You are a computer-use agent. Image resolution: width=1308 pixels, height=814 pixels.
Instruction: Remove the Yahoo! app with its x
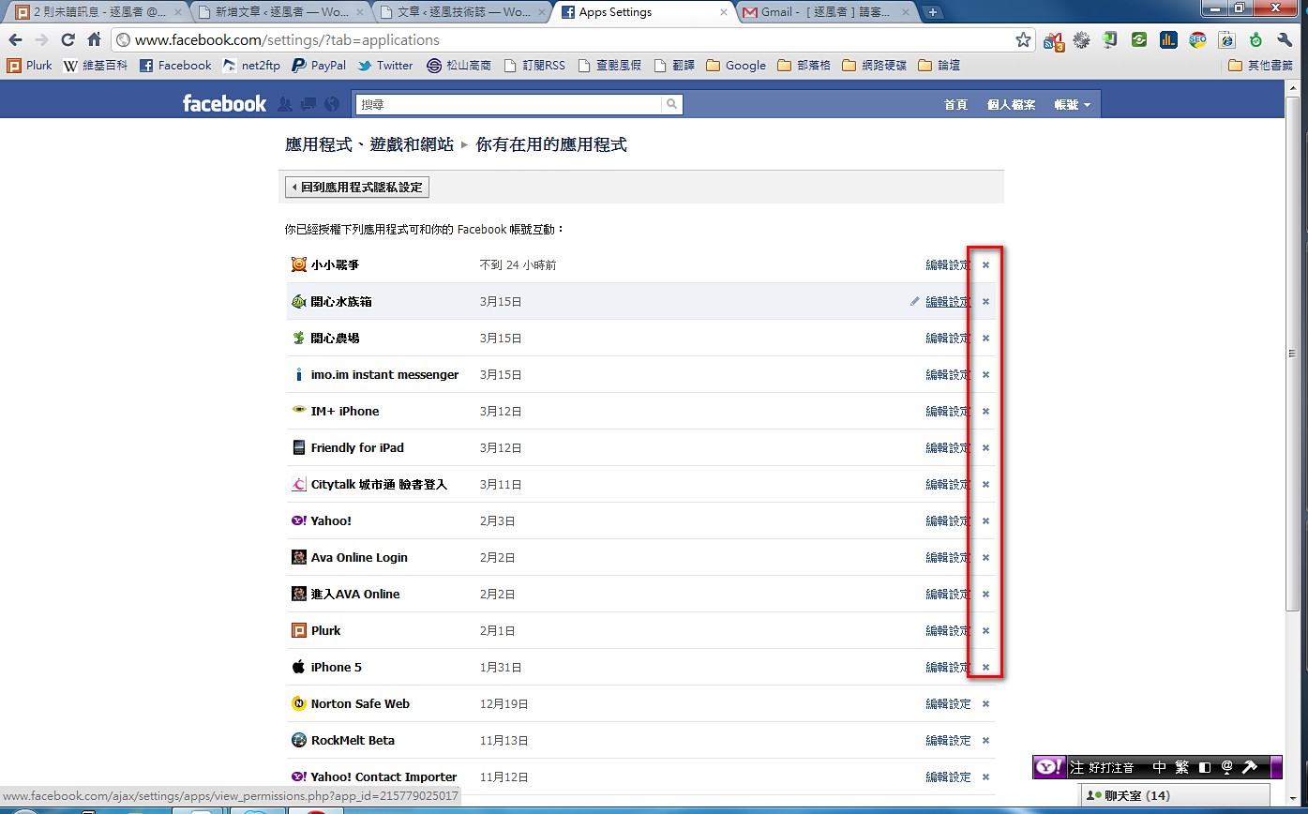click(985, 520)
